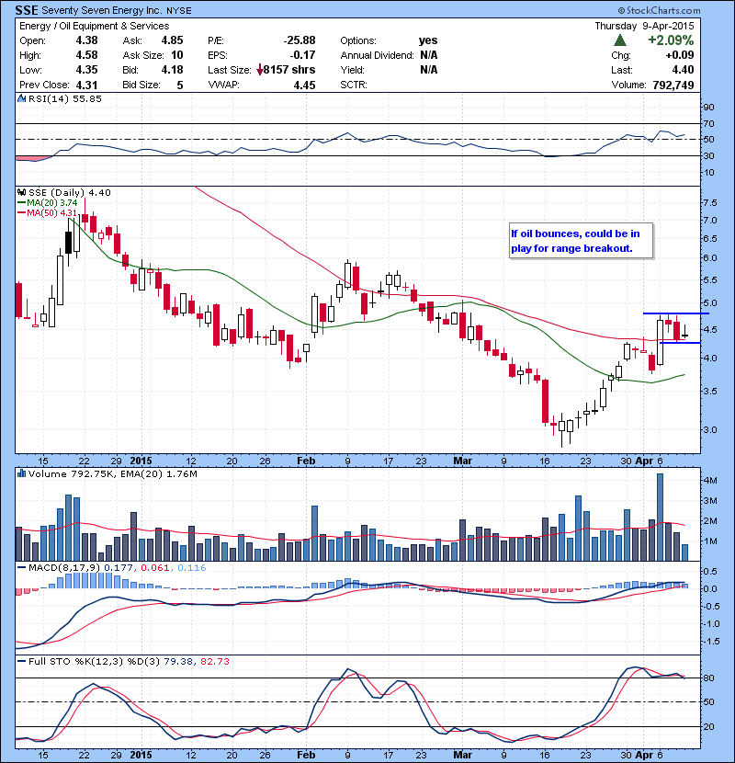The height and width of the screenshot is (763, 735).
Task: Click the Volume value 792,749
Action: click(x=673, y=85)
